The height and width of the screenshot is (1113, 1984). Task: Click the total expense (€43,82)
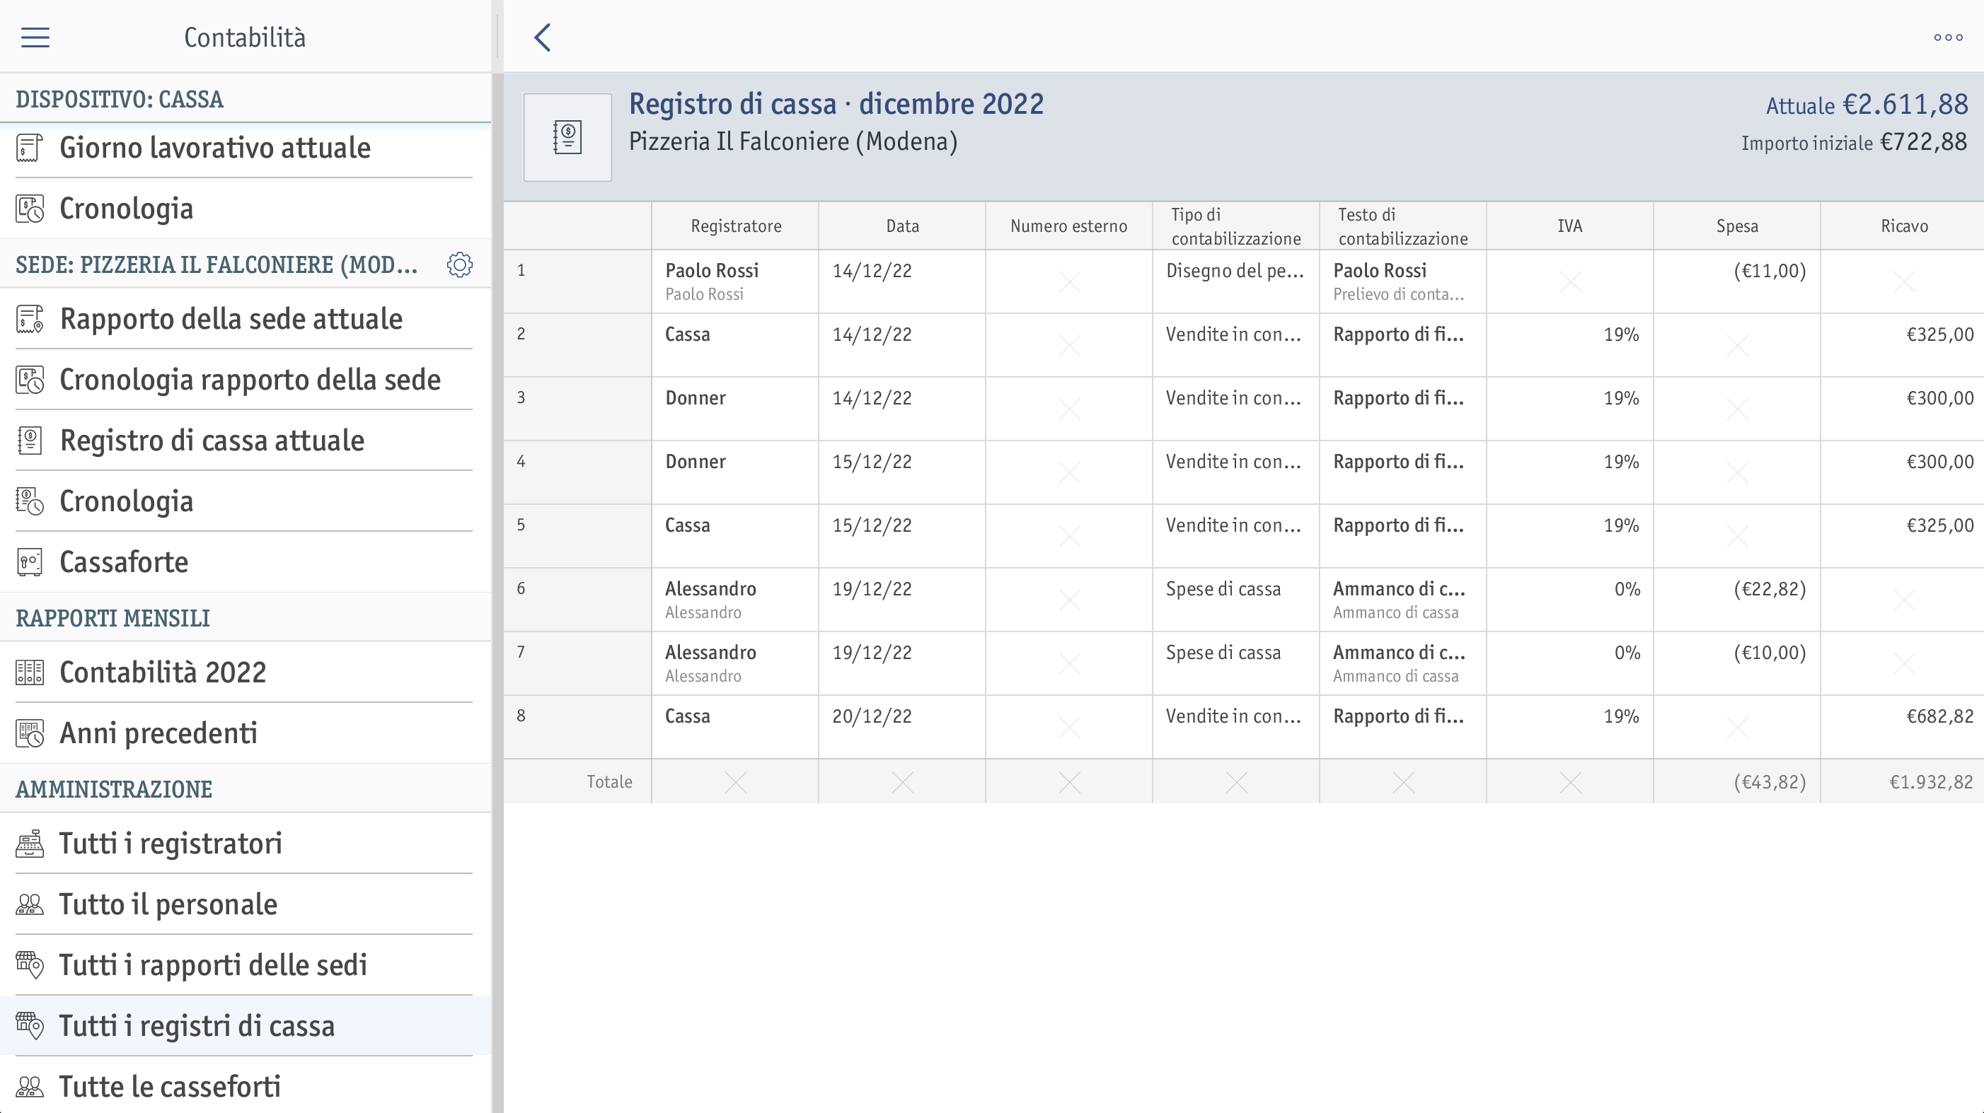pos(1769,782)
